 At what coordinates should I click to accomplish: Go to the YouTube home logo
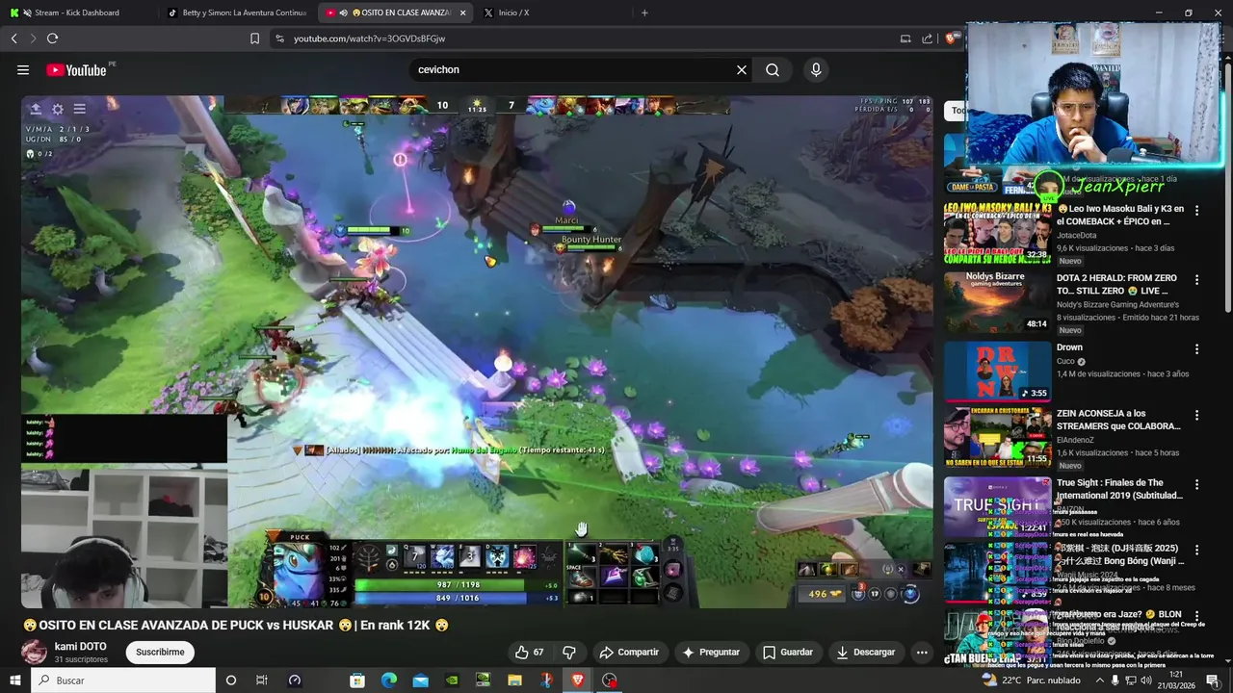click(76, 69)
